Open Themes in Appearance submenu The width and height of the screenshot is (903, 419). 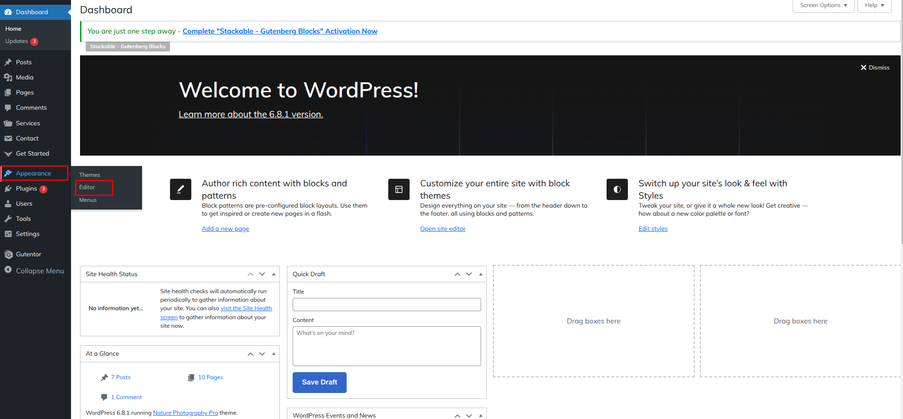coord(89,175)
